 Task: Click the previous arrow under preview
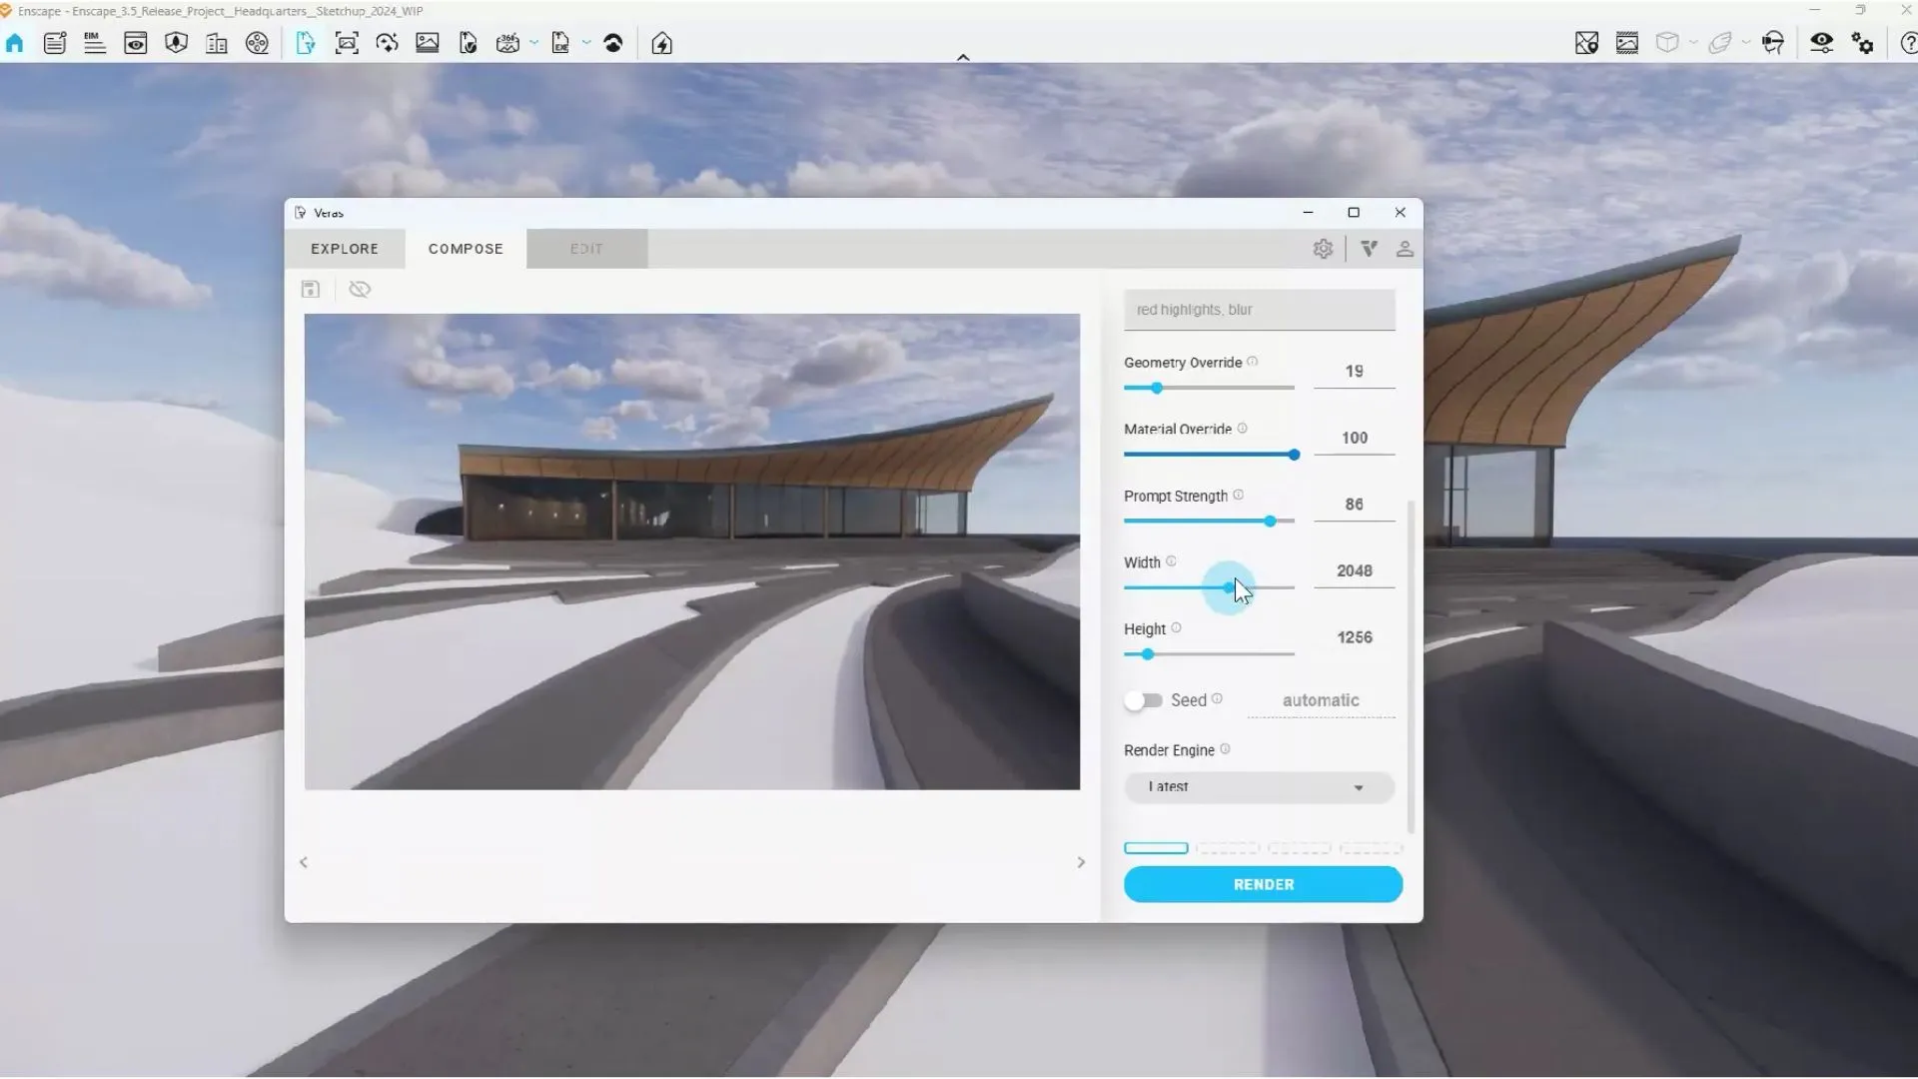[304, 862]
